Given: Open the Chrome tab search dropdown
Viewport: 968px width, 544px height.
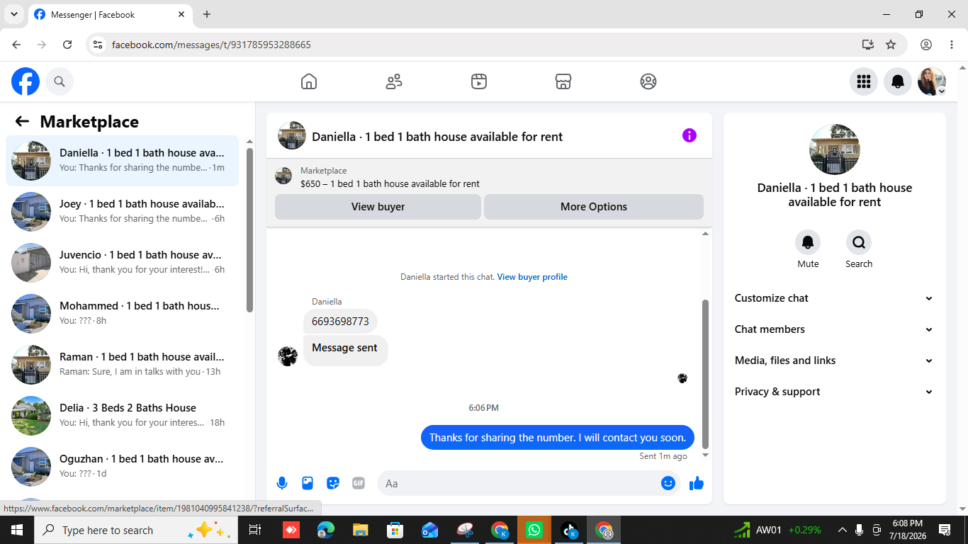Looking at the screenshot, I should coord(13,14).
